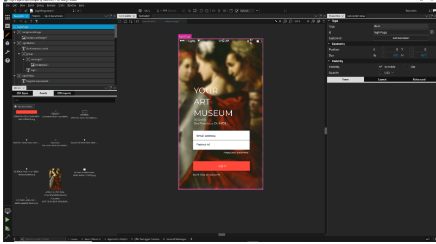Select the QML Types library tab
This screenshot has height=244, width=436.
pos(22,93)
